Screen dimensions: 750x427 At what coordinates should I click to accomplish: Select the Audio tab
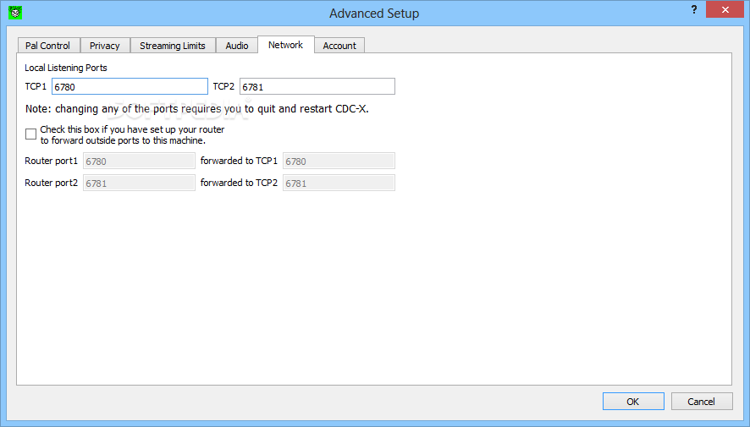click(237, 46)
